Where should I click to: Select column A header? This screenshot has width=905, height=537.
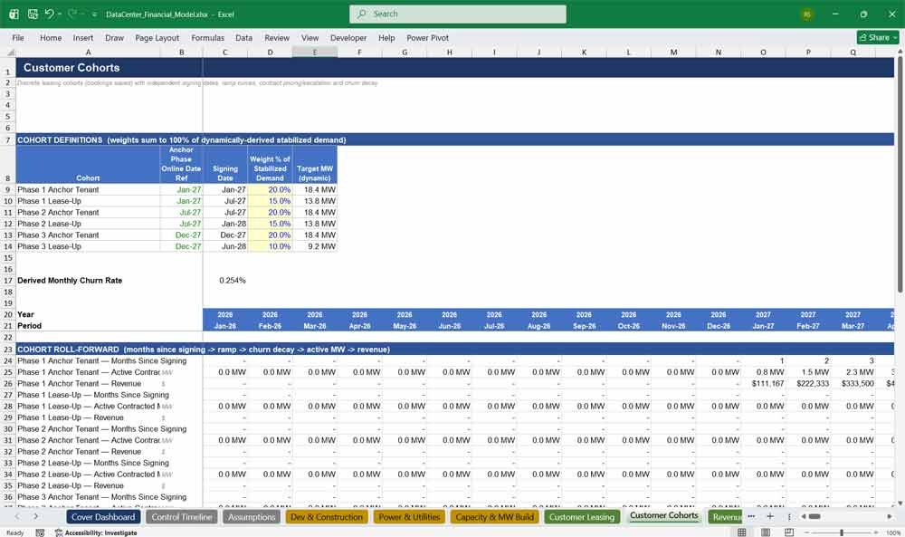pyautogui.click(x=88, y=52)
